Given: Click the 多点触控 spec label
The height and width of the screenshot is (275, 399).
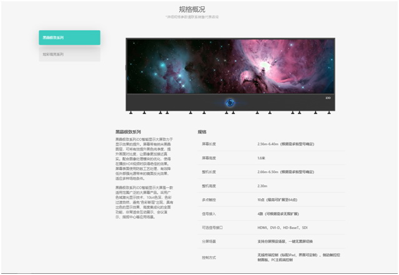Looking at the screenshot, I should point(209,200).
